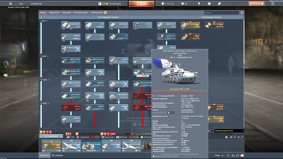
Task: Select the E.B.R. (1951) vehicle card
Action: [x=71, y=96]
